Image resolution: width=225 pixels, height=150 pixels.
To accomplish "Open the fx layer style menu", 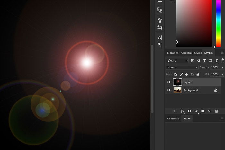I will pos(183,111).
